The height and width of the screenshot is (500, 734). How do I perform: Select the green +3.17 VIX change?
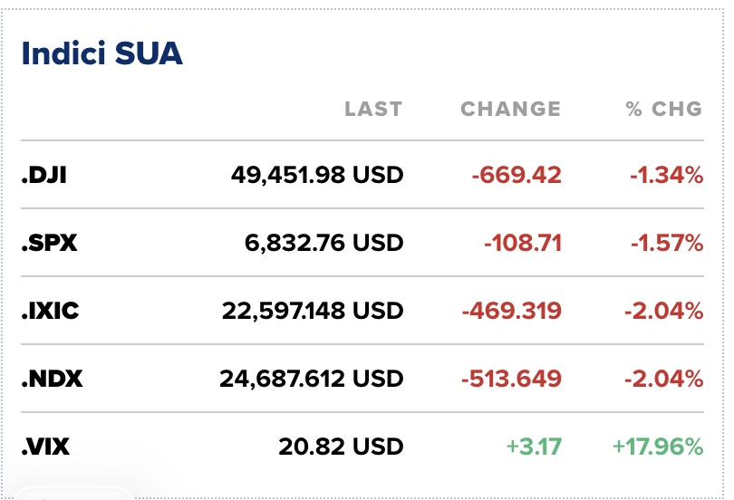click(535, 447)
